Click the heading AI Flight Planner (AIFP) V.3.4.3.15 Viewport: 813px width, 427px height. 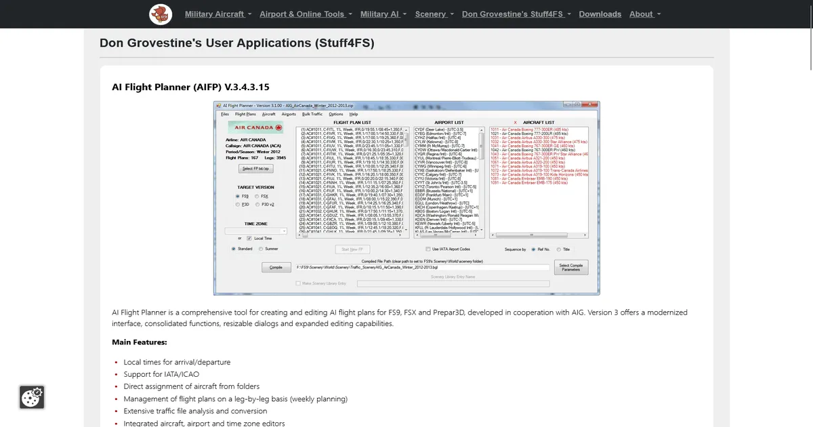(191, 87)
